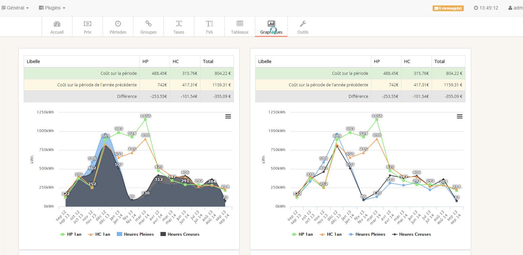Click the 898 data label in left chart
This screenshot has width=523, height=255.
(x=145, y=135)
